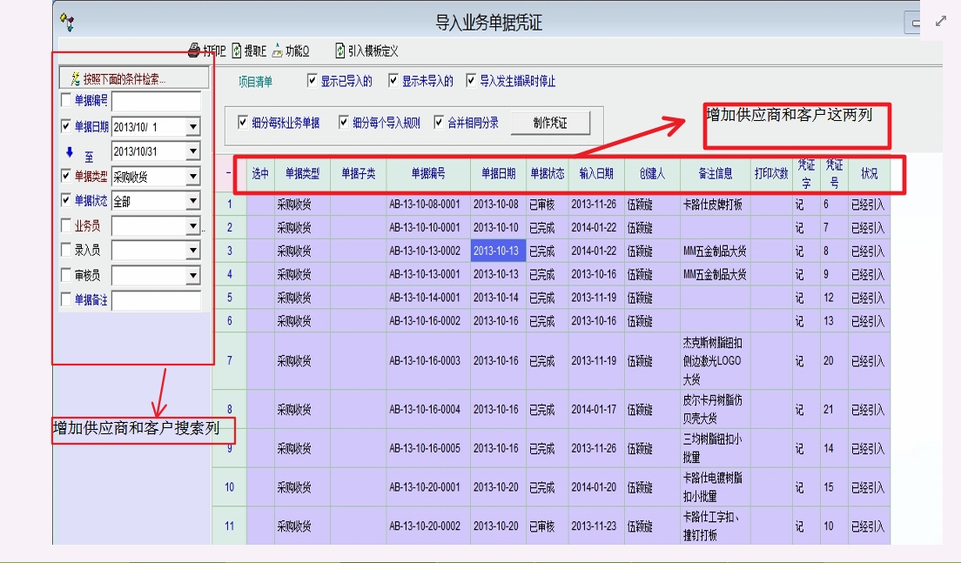Select the highlighted 2013-10-13 date cell in row 3
Image resolution: width=961 pixels, height=563 pixels.
point(496,251)
